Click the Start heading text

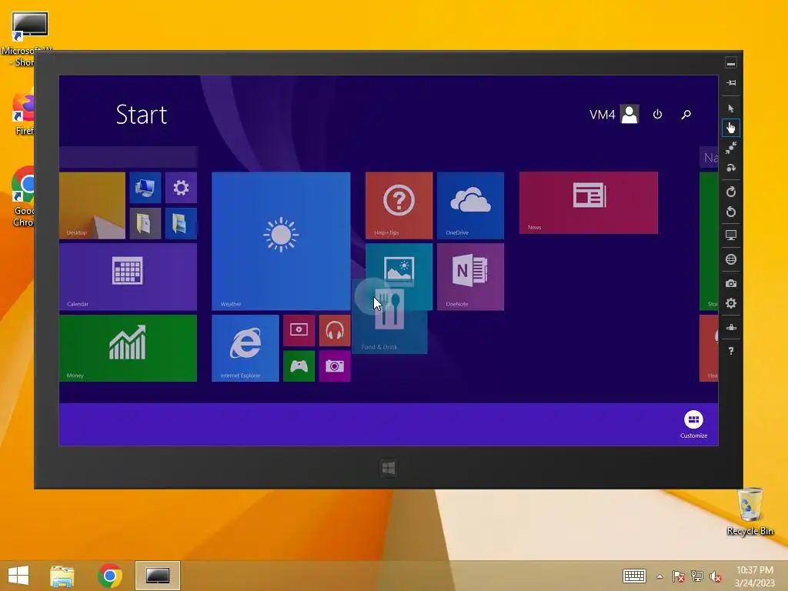point(142,115)
